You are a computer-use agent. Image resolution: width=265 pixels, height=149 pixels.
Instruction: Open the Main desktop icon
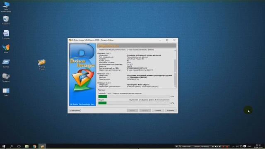click(6, 49)
